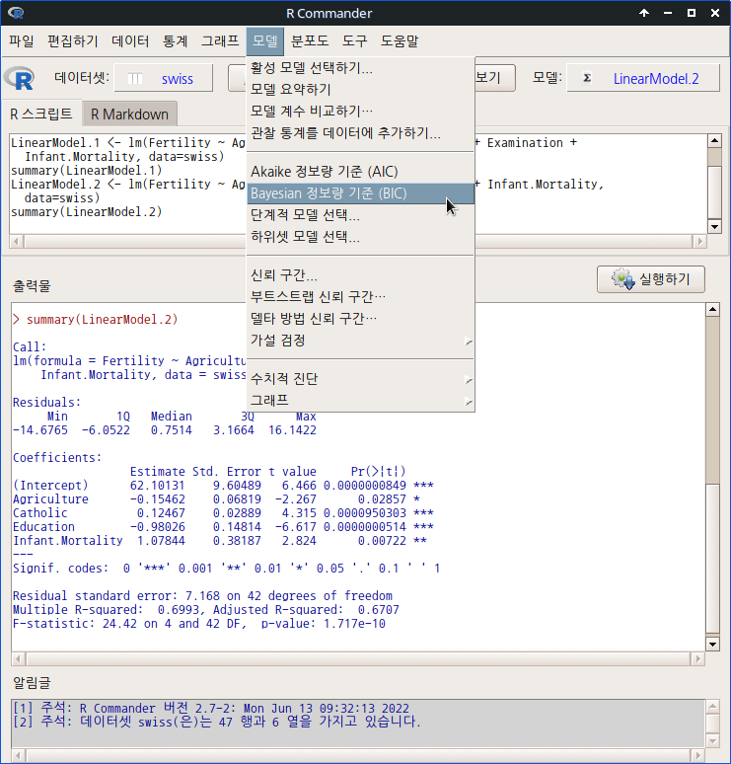
Task: Click script pane horizontal scroll right arrow
Action: pos(700,241)
